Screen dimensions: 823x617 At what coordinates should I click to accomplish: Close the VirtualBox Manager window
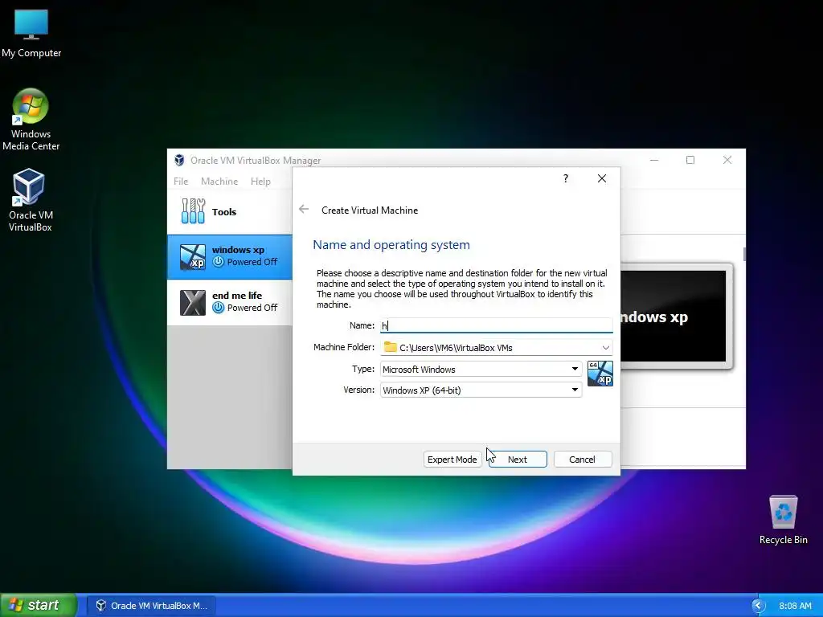click(727, 160)
